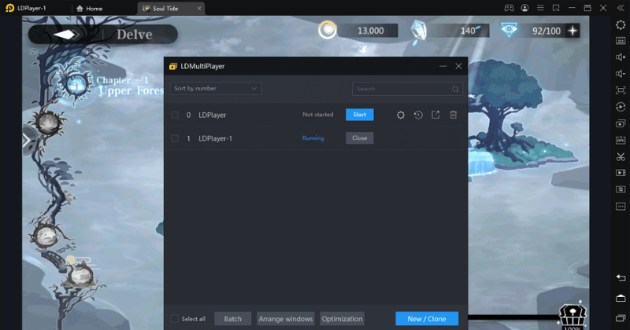Open keyboard mapping in right sidebar
This screenshot has width=630, height=330.
(621, 41)
